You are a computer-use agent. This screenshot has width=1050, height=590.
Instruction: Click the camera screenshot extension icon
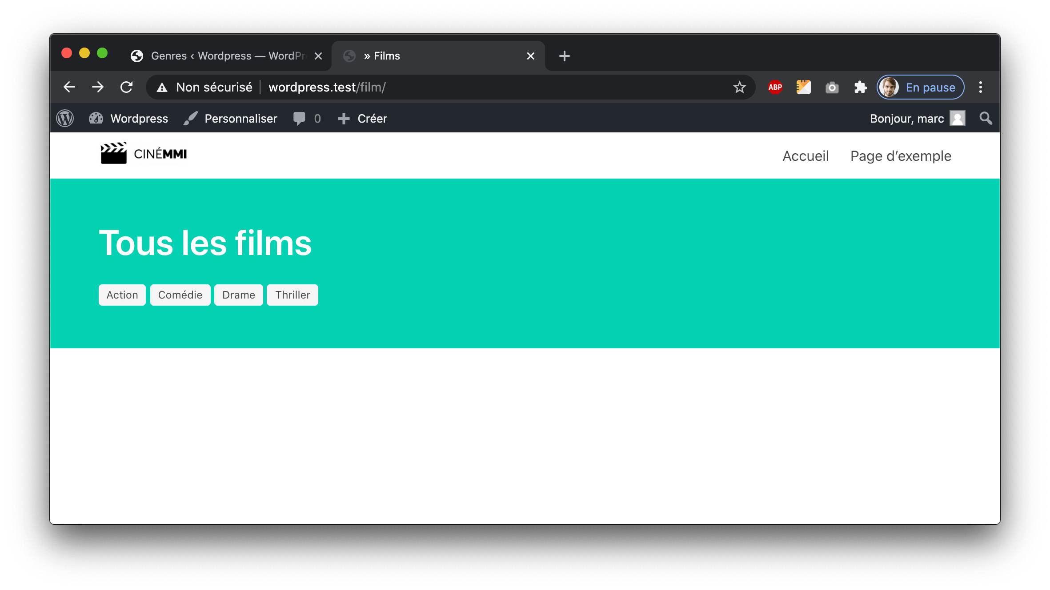(x=832, y=87)
